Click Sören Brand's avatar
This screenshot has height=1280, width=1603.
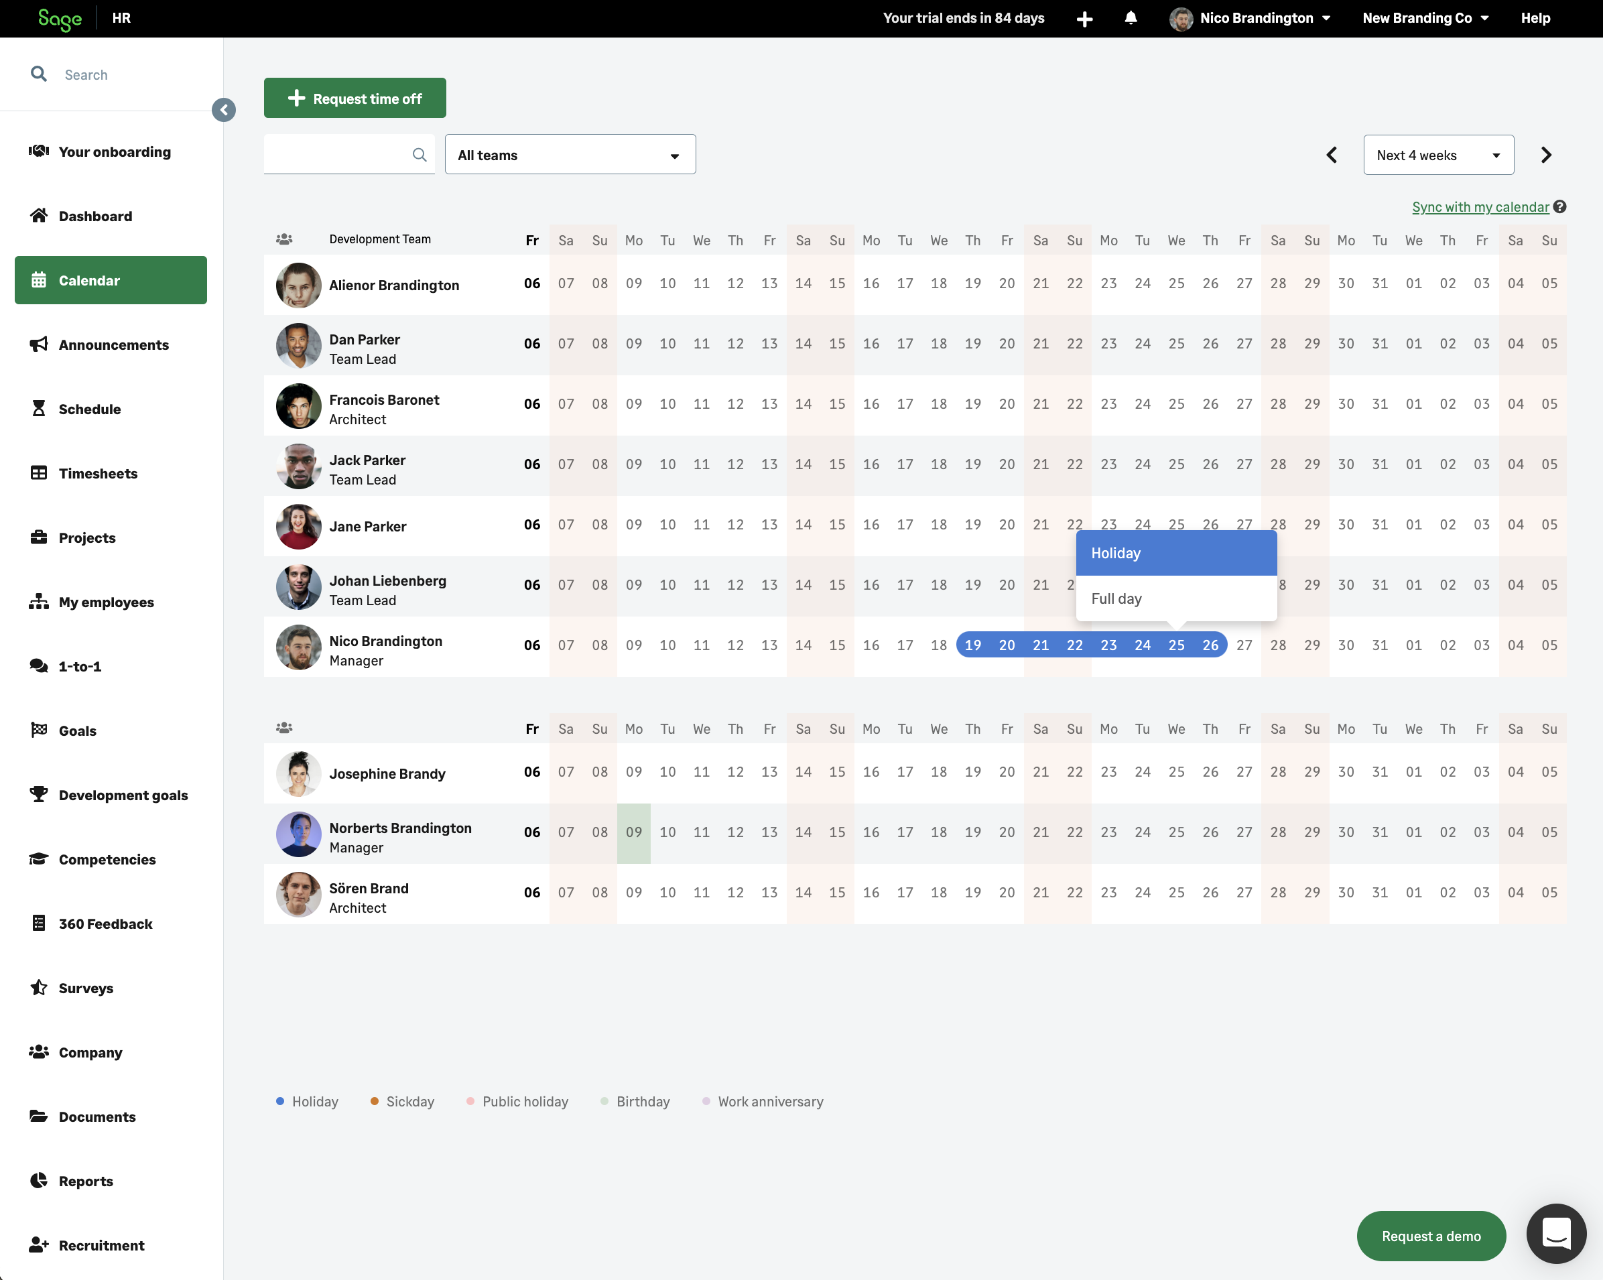(x=298, y=894)
